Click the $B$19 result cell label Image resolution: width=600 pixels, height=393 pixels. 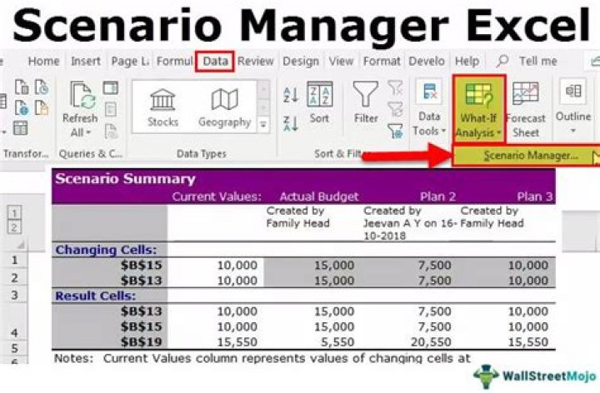[141, 341]
